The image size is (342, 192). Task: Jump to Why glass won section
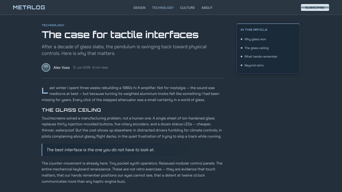tap(255, 39)
